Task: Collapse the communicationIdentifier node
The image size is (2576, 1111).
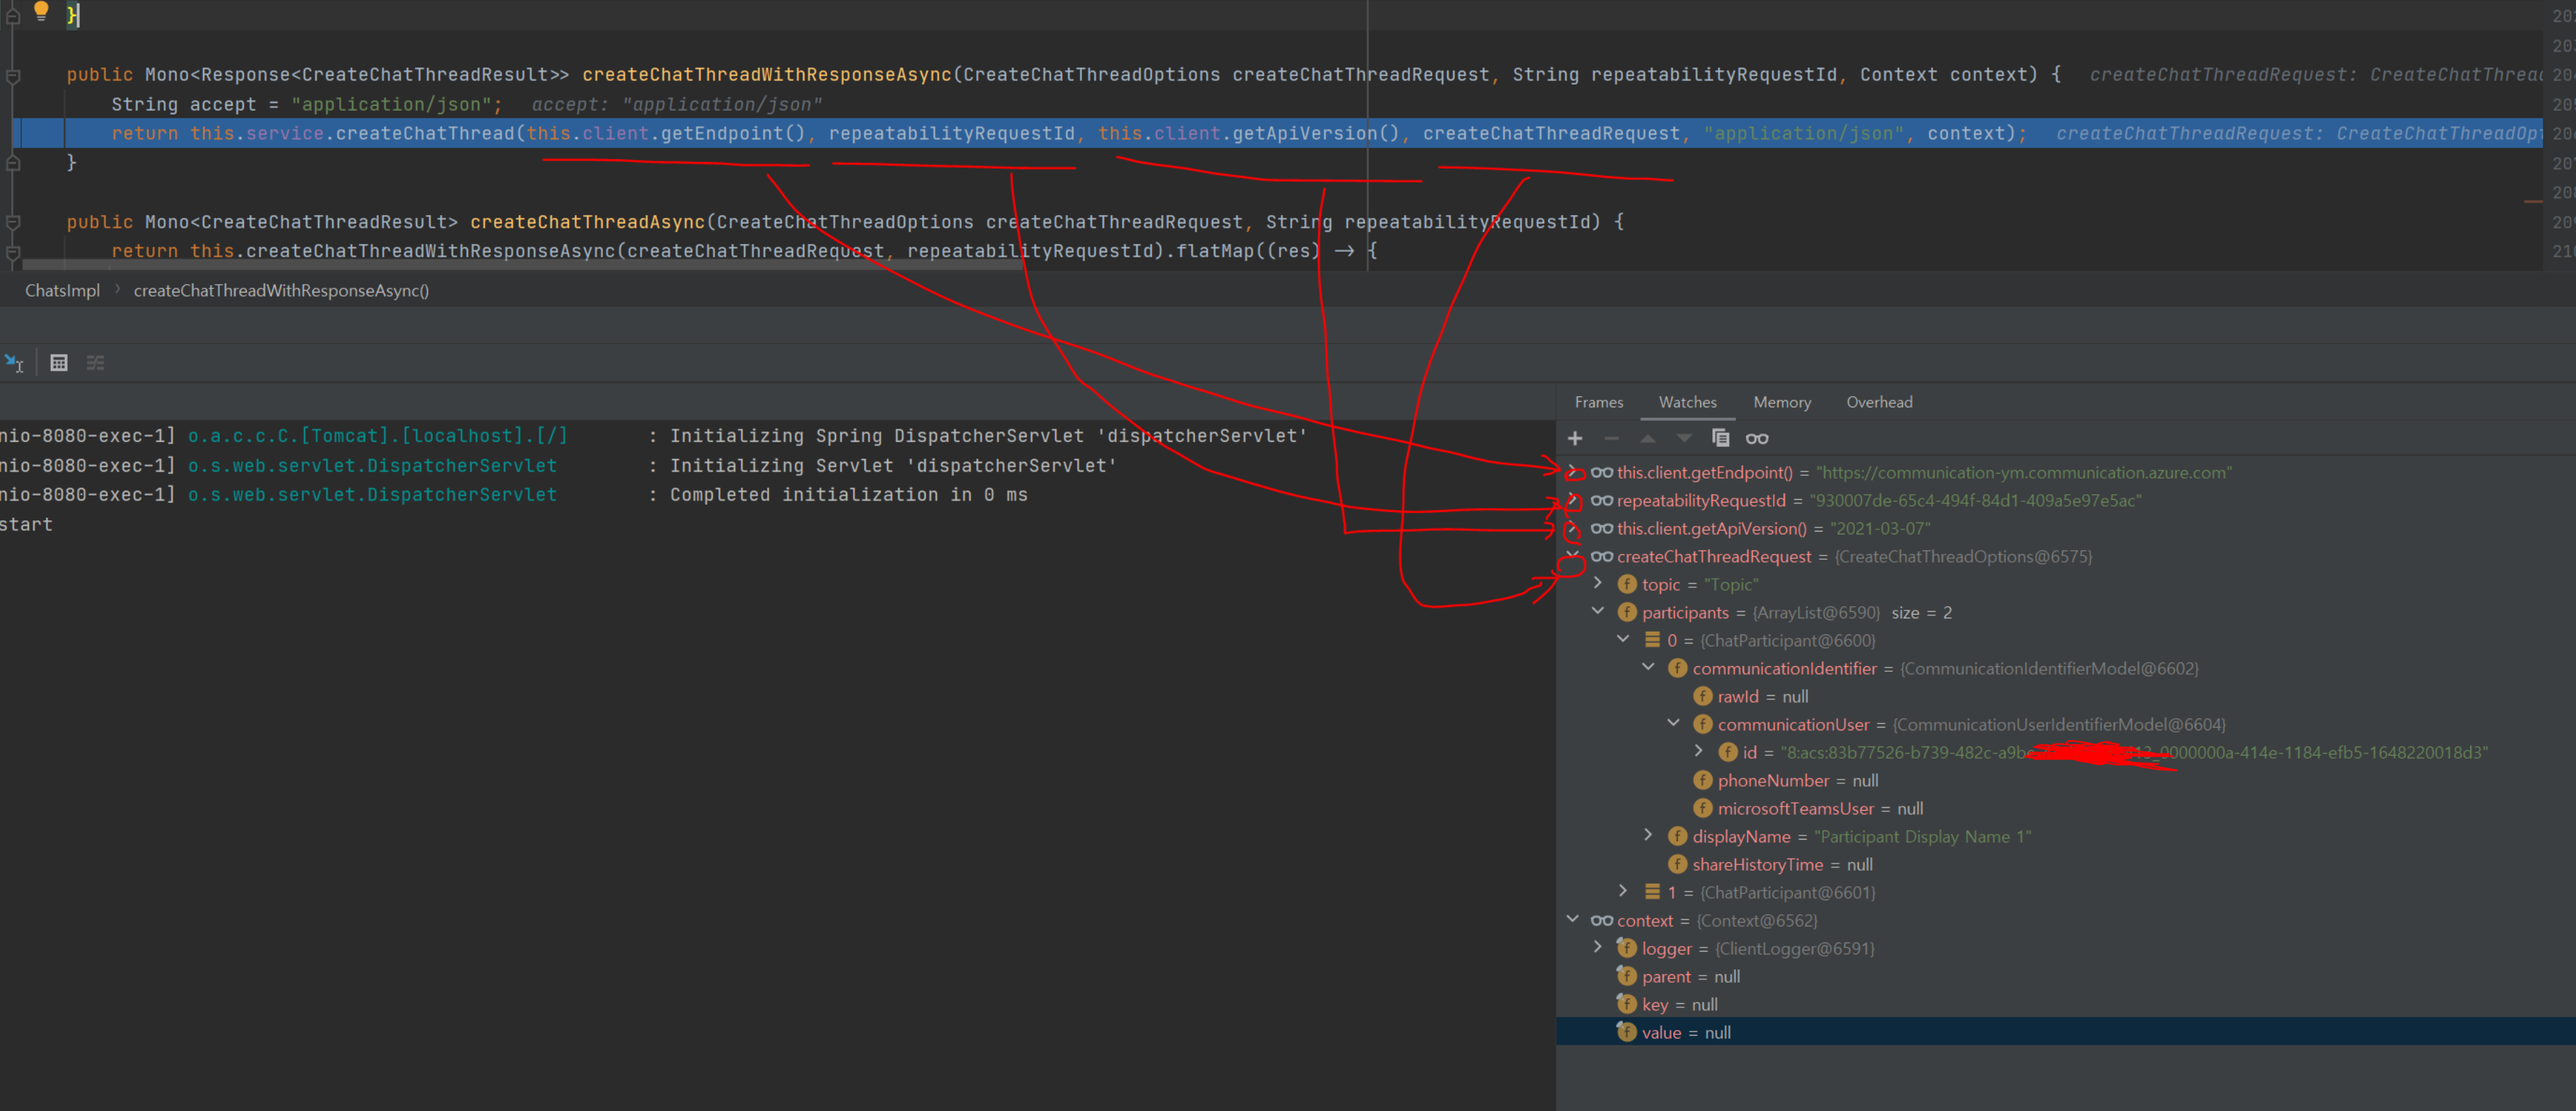Action: [1648, 667]
